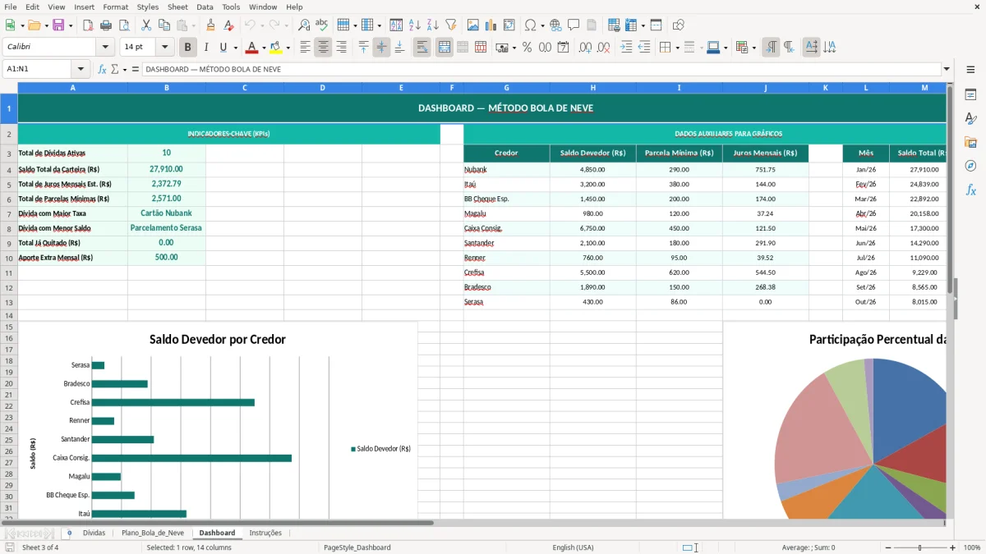This screenshot has height=554, width=986.
Task: Expand the Open document dropdown arrow
Action: click(46, 25)
